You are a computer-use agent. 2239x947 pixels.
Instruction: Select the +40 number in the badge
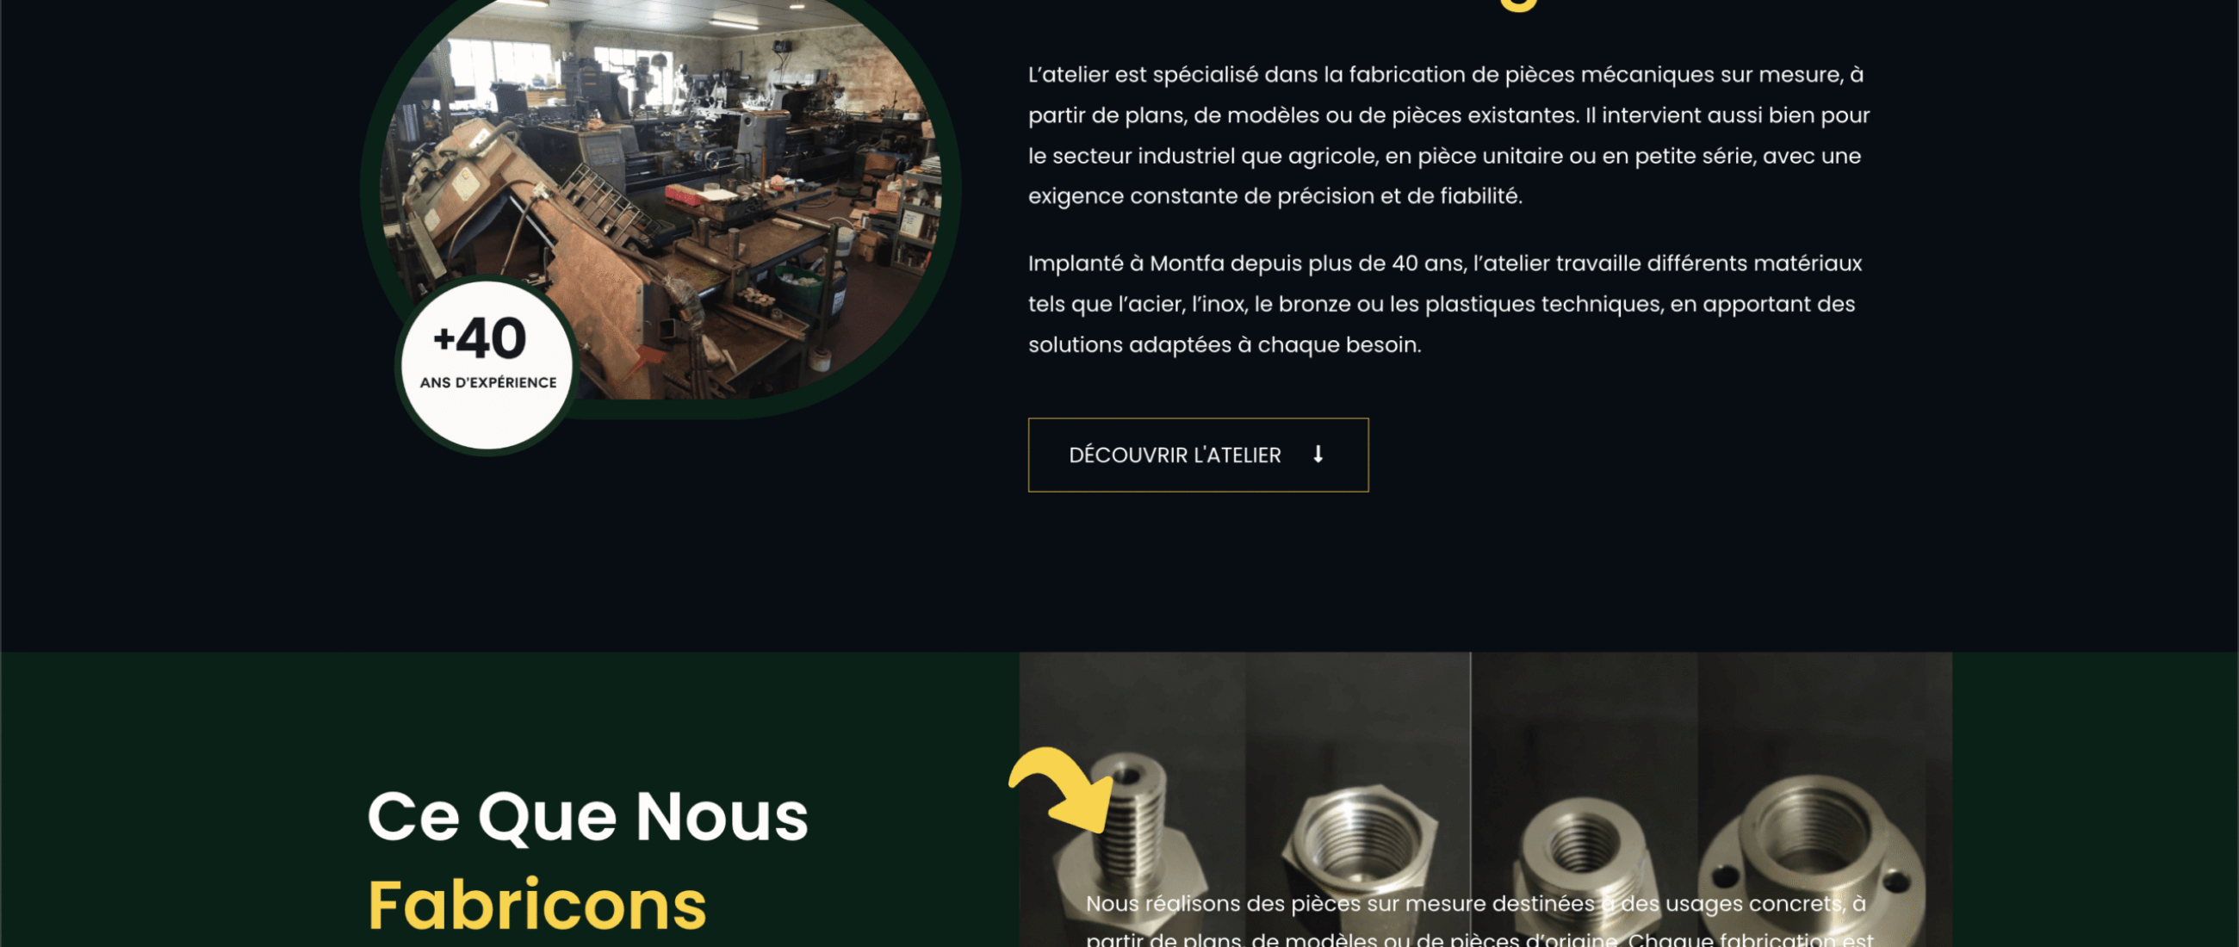pyautogui.click(x=480, y=338)
